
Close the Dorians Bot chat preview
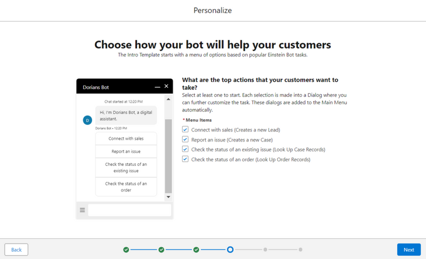pos(166,86)
